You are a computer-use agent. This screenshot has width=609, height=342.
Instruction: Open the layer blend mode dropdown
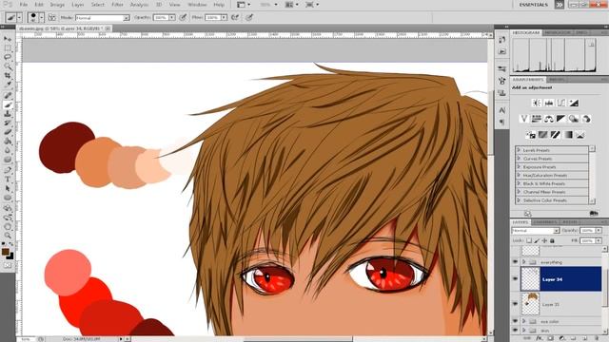click(535, 231)
